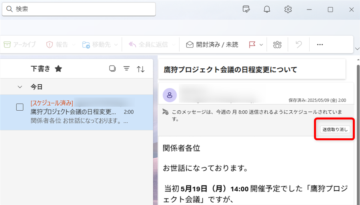Open the settings gear
The width and height of the screenshot is (360, 205).
click(288, 10)
